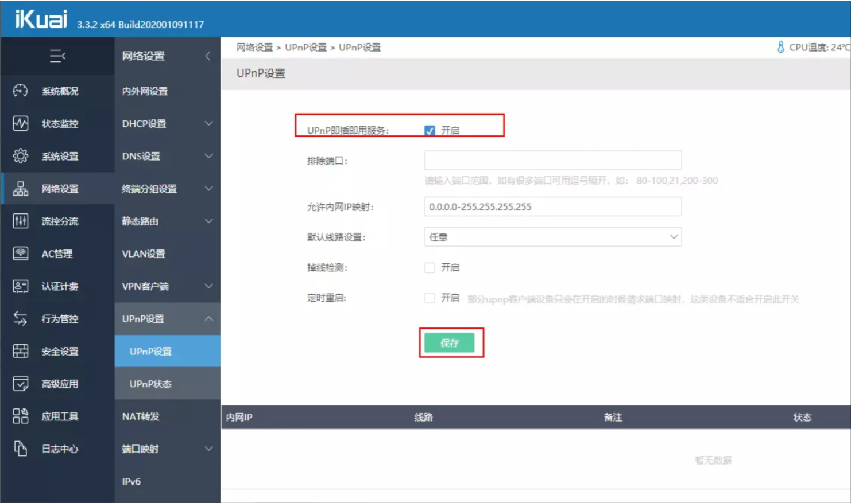Click the 认证计费 ID card icon
Viewport: 851px width, 503px height.
coord(21,286)
